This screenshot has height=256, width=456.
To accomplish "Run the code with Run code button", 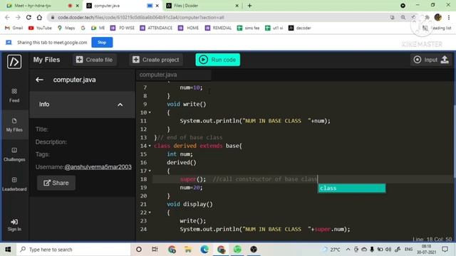I will (218, 60).
